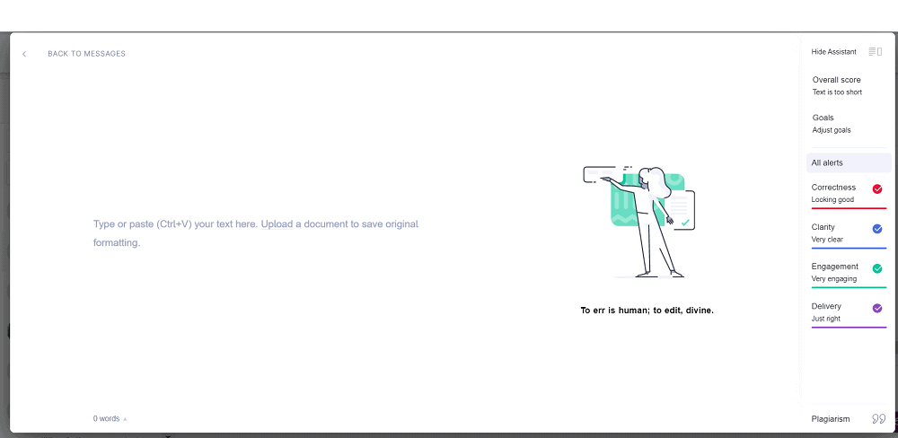Select the Delivery category
Screen dimensions: 898x438
[849, 312]
